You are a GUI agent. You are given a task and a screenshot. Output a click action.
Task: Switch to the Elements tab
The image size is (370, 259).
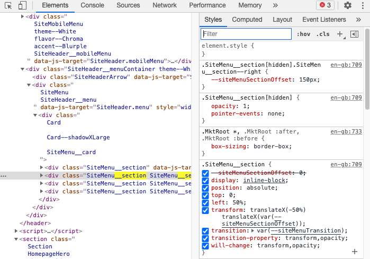[x=55, y=5]
